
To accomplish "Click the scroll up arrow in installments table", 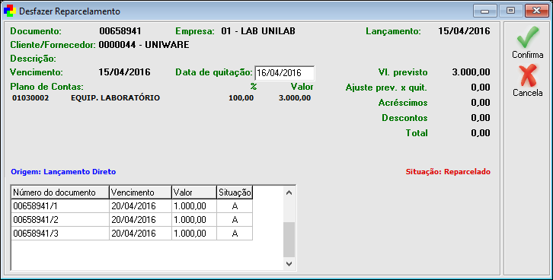I will coord(289,192).
